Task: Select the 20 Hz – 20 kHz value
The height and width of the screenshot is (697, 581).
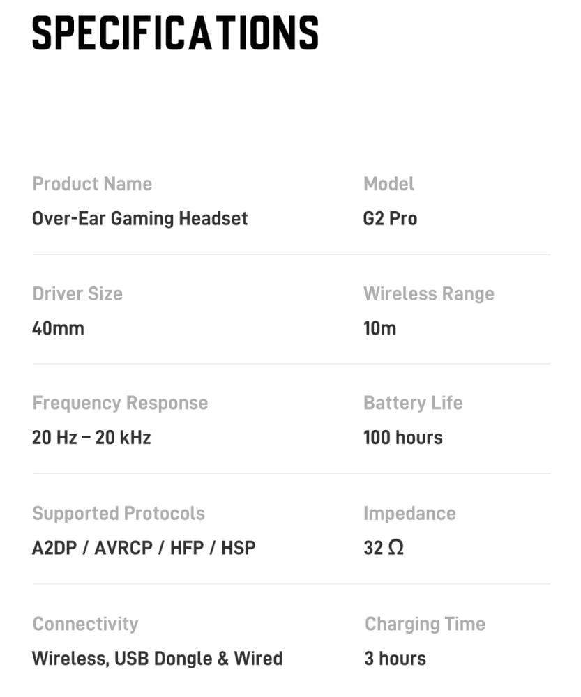Action: click(x=91, y=438)
